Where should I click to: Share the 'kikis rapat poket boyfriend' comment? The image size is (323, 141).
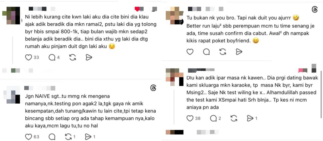pos(239,52)
